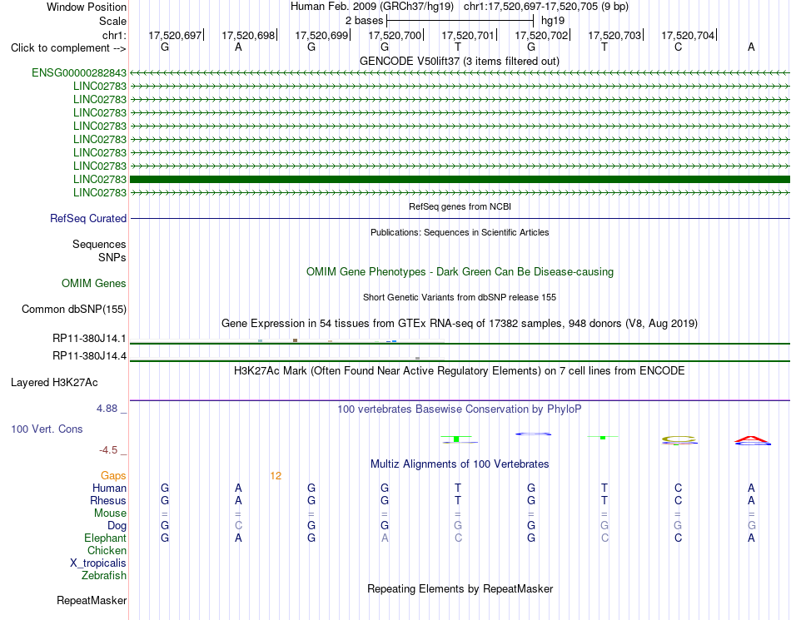Click the solid green LINC02783 exon block
Viewport: 791px width, 620px height.
pos(460,180)
